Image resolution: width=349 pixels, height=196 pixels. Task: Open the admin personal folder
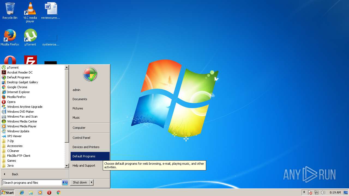[x=90, y=90]
